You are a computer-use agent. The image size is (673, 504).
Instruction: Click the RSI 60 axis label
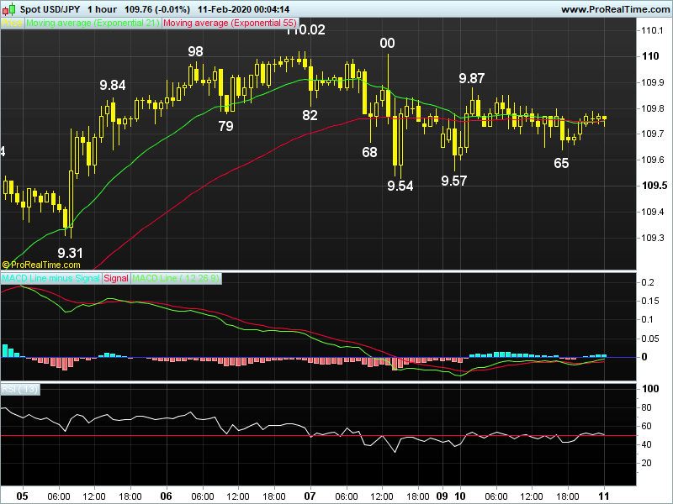(x=646, y=426)
